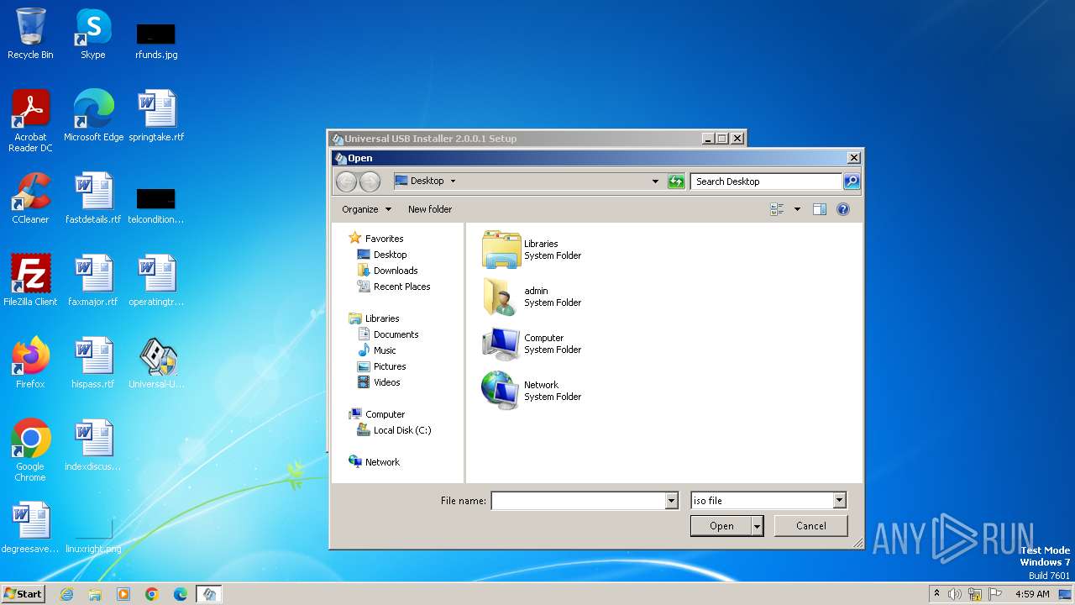The height and width of the screenshot is (605, 1075).
Task: Select Pictures library
Action: pos(390,366)
